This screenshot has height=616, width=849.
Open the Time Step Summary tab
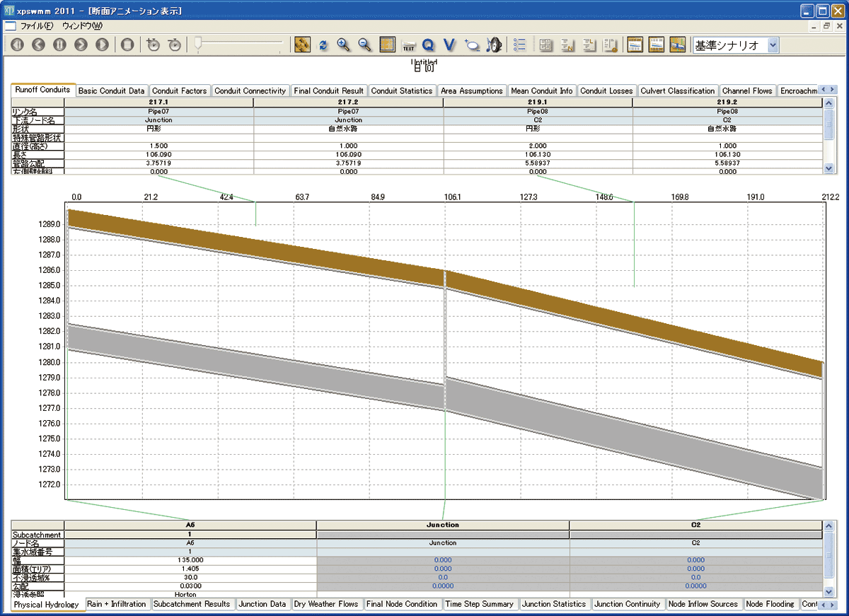point(480,604)
